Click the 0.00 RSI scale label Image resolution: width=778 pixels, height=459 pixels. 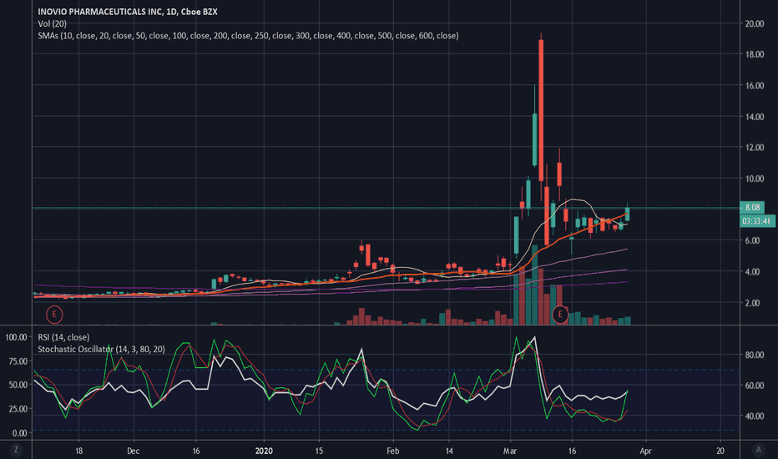pos(20,432)
